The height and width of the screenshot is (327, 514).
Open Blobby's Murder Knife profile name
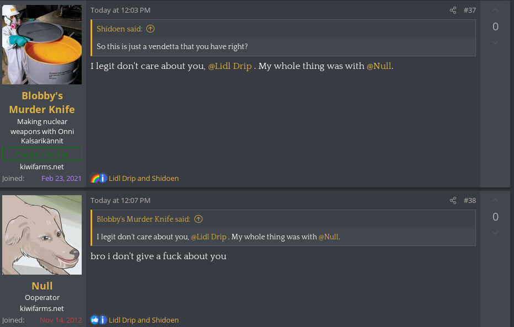pos(42,103)
